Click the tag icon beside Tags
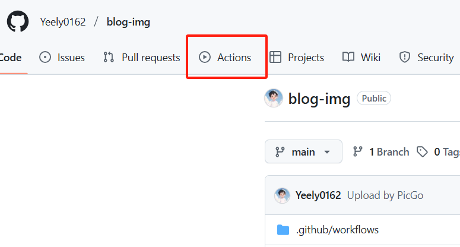The height and width of the screenshot is (247, 460). coord(423,152)
